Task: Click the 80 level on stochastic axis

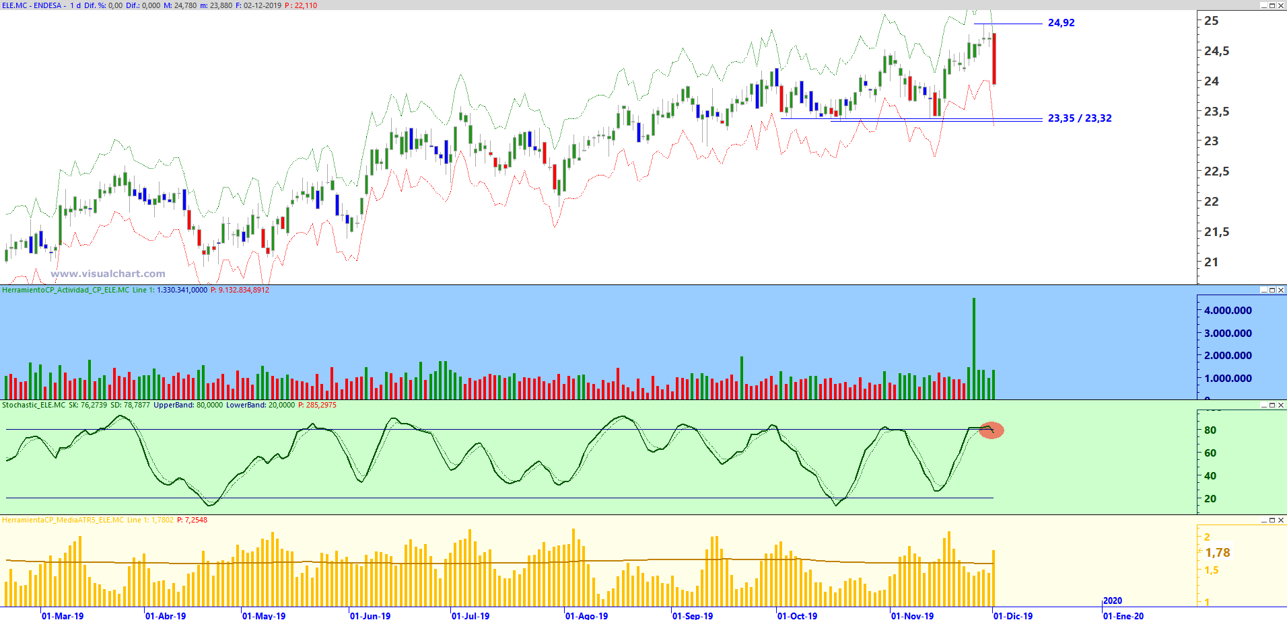Action: [1210, 430]
